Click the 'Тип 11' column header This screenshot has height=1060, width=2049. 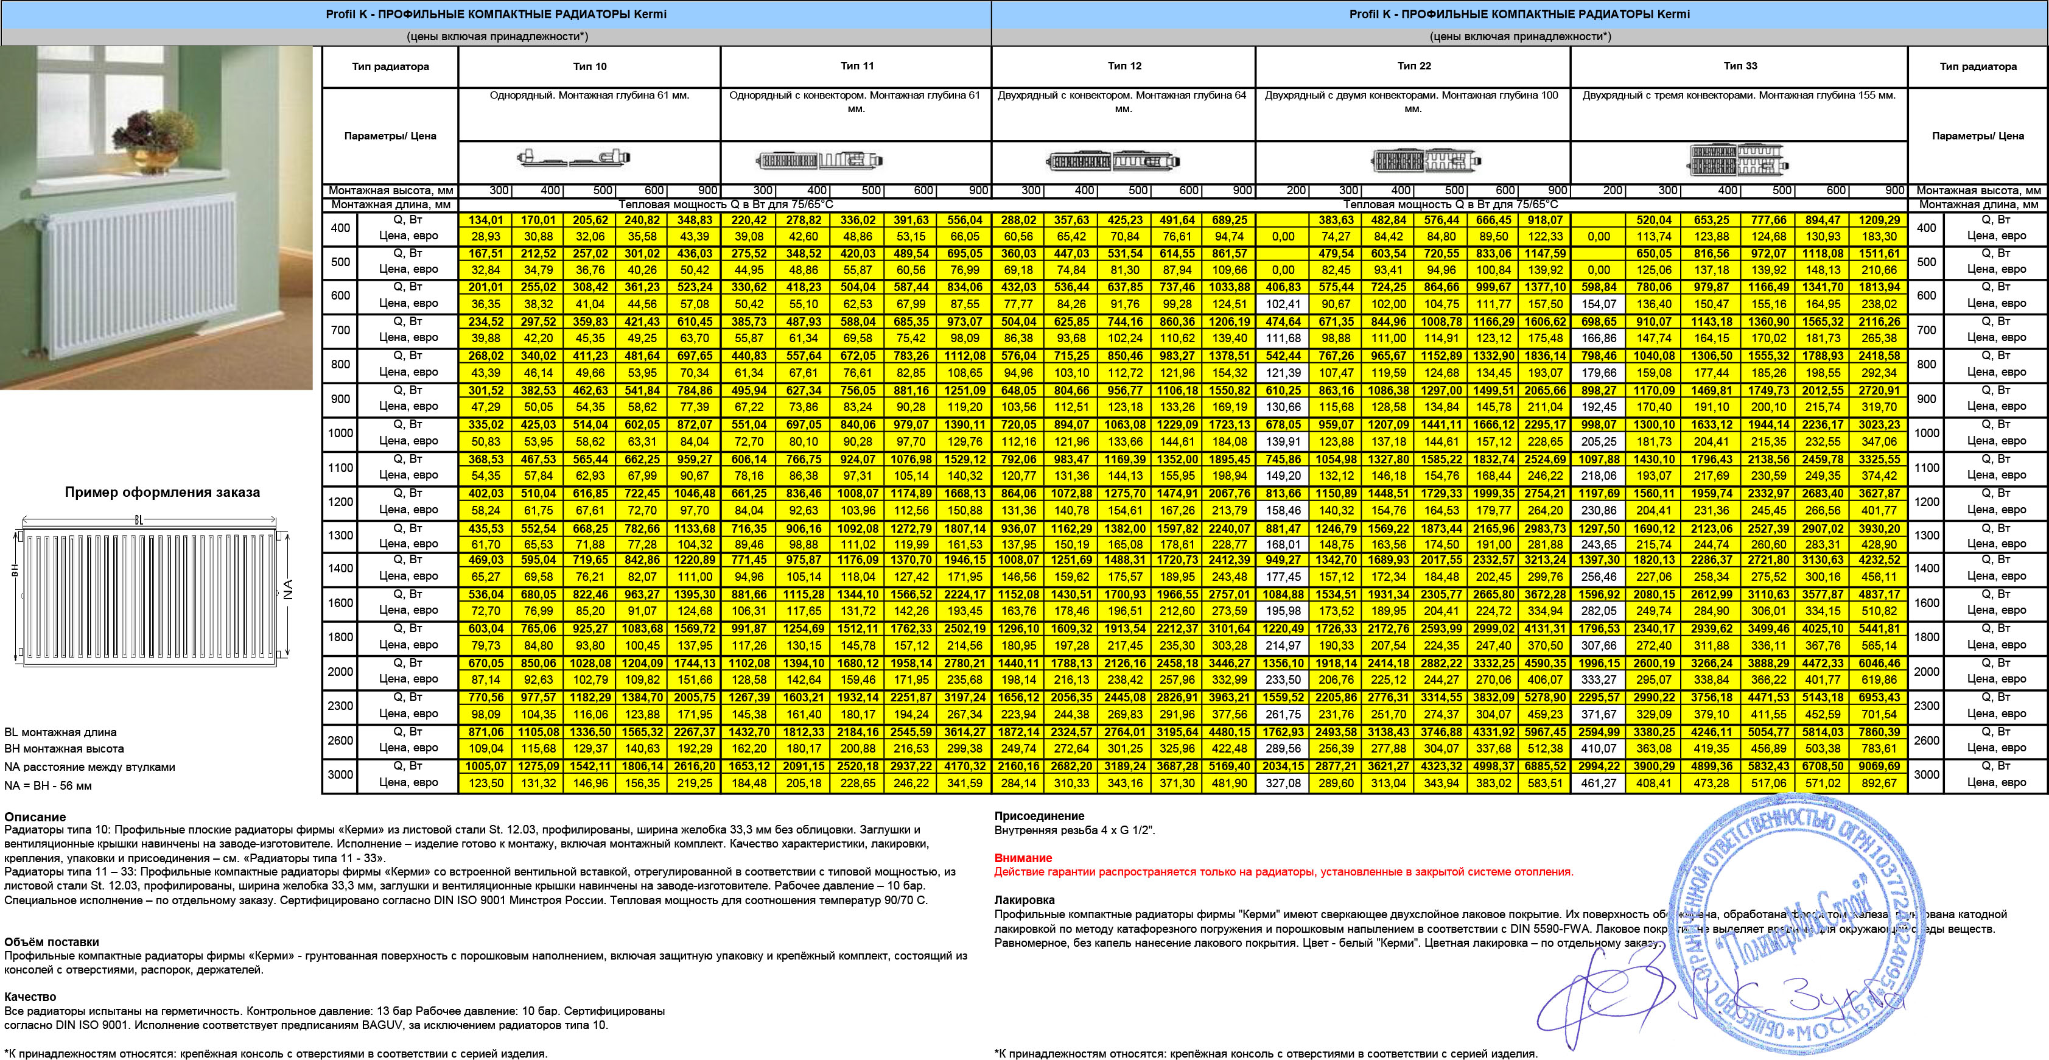[x=856, y=66]
